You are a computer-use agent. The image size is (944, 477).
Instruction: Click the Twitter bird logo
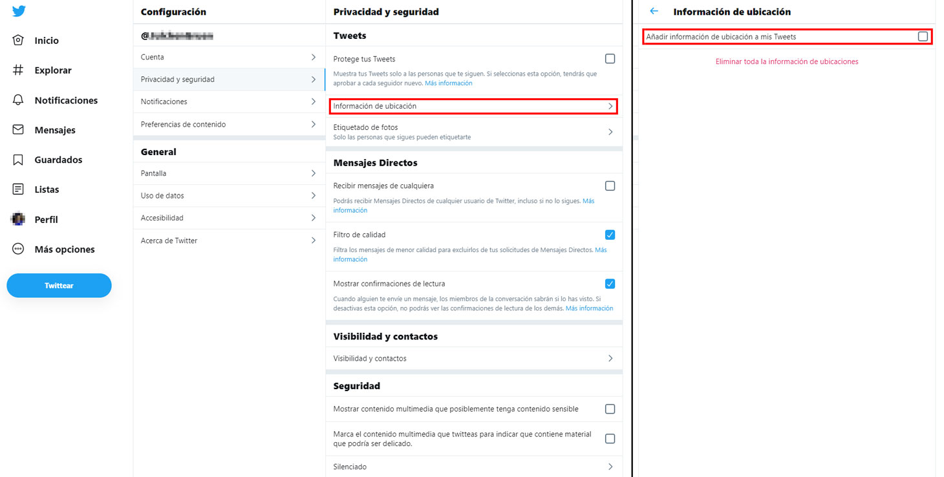coord(19,11)
